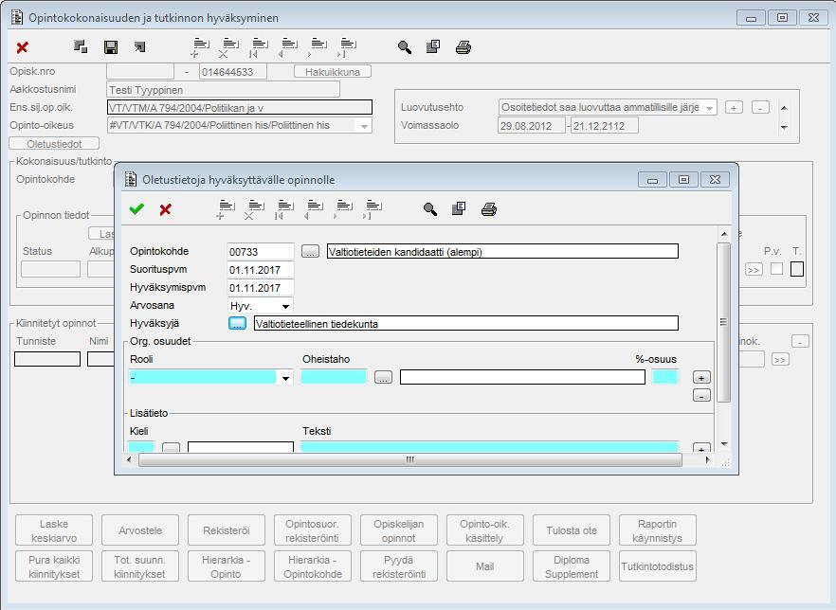Click the Opintokohde code field 00733
Screen dimensions: 836x610
(260, 252)
